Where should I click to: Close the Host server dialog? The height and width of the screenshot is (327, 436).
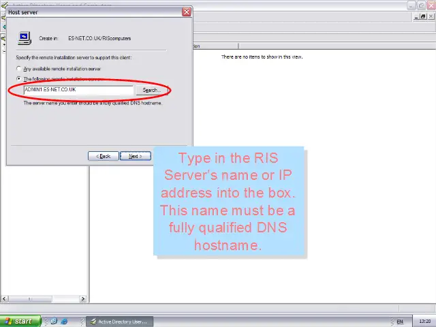[186, 12]
